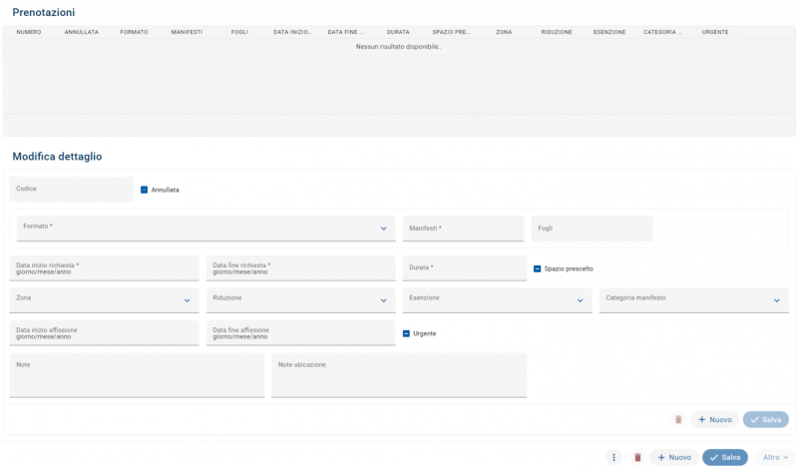Click the Data inizio richiesta date field
Viewport: 798px width, 470px height.
tap(104, 268)
